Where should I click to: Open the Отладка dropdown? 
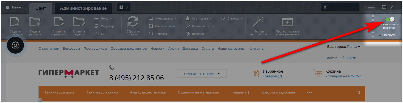coord(159,34)
